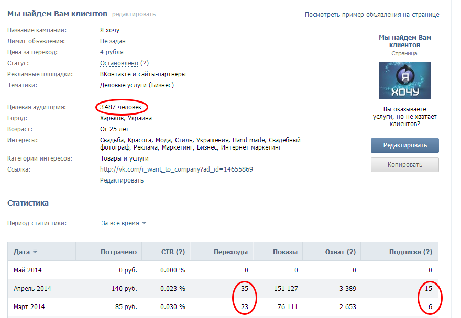This screenshot has height=318, width=461.
Task: Click the Охват (?) column header
Action: 340,252
